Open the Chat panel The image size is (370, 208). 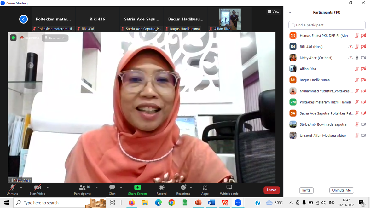[112, 190]
